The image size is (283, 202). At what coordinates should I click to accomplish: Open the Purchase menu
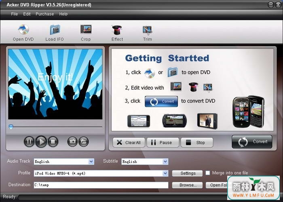tap(44, 14)
